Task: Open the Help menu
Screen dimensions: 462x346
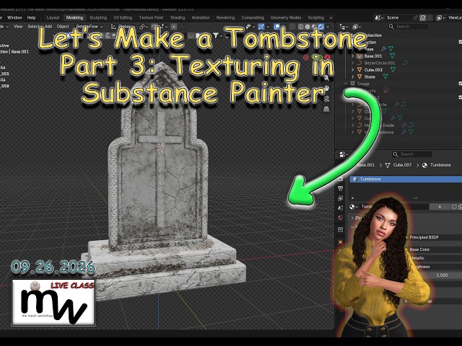Action: (31, 17)
